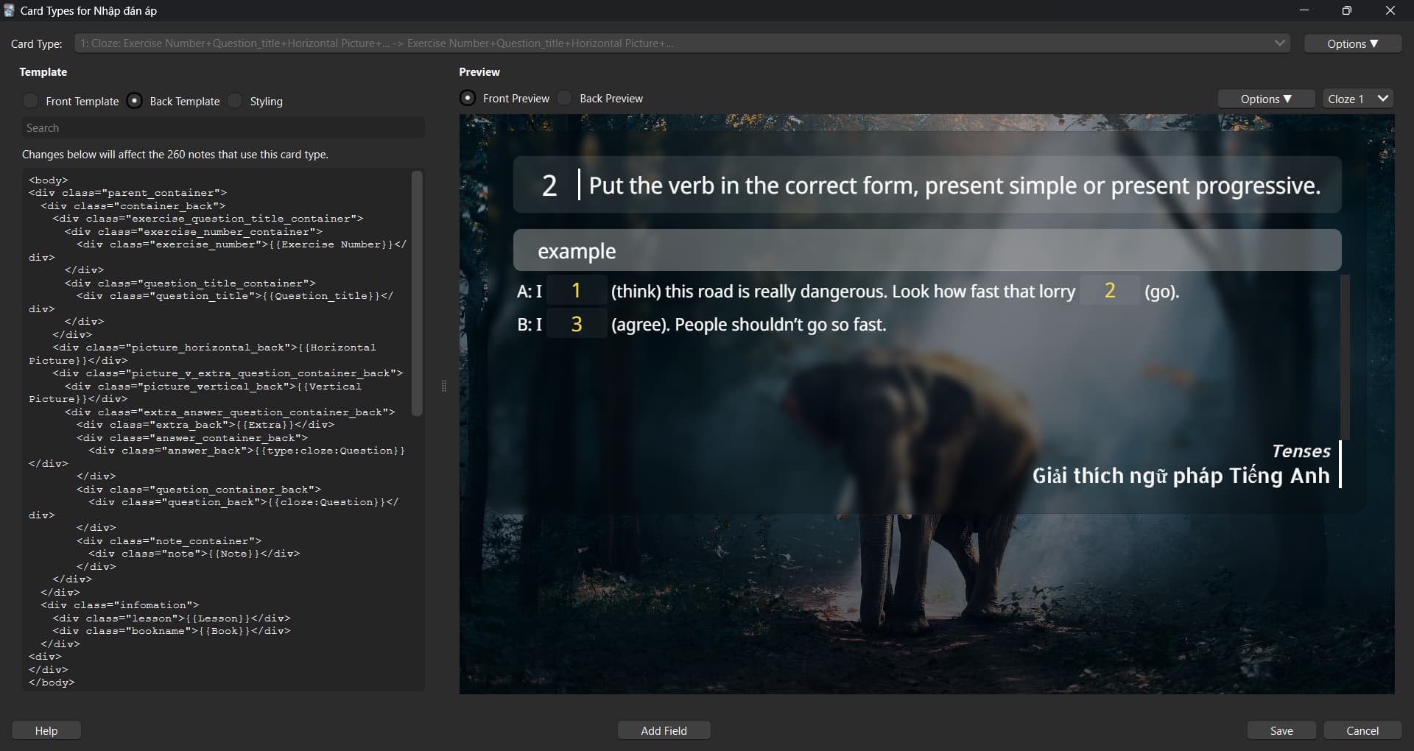Image resolution: width=1414 pixels, height=751 pixels.
Task: Click the '{{Book}}' code line in template
Action: pyautogui.click(x=172, y=631)
